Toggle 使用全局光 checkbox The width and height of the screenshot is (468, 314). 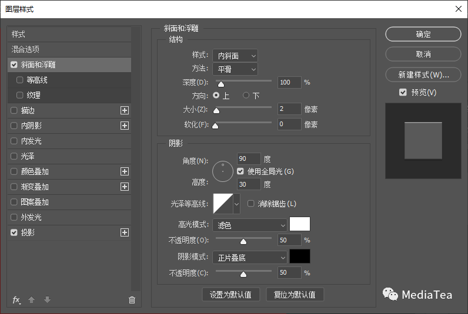click(x=240, y=171)
